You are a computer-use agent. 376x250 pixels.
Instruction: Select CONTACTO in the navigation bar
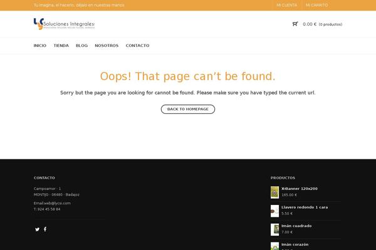click(138, 46)
